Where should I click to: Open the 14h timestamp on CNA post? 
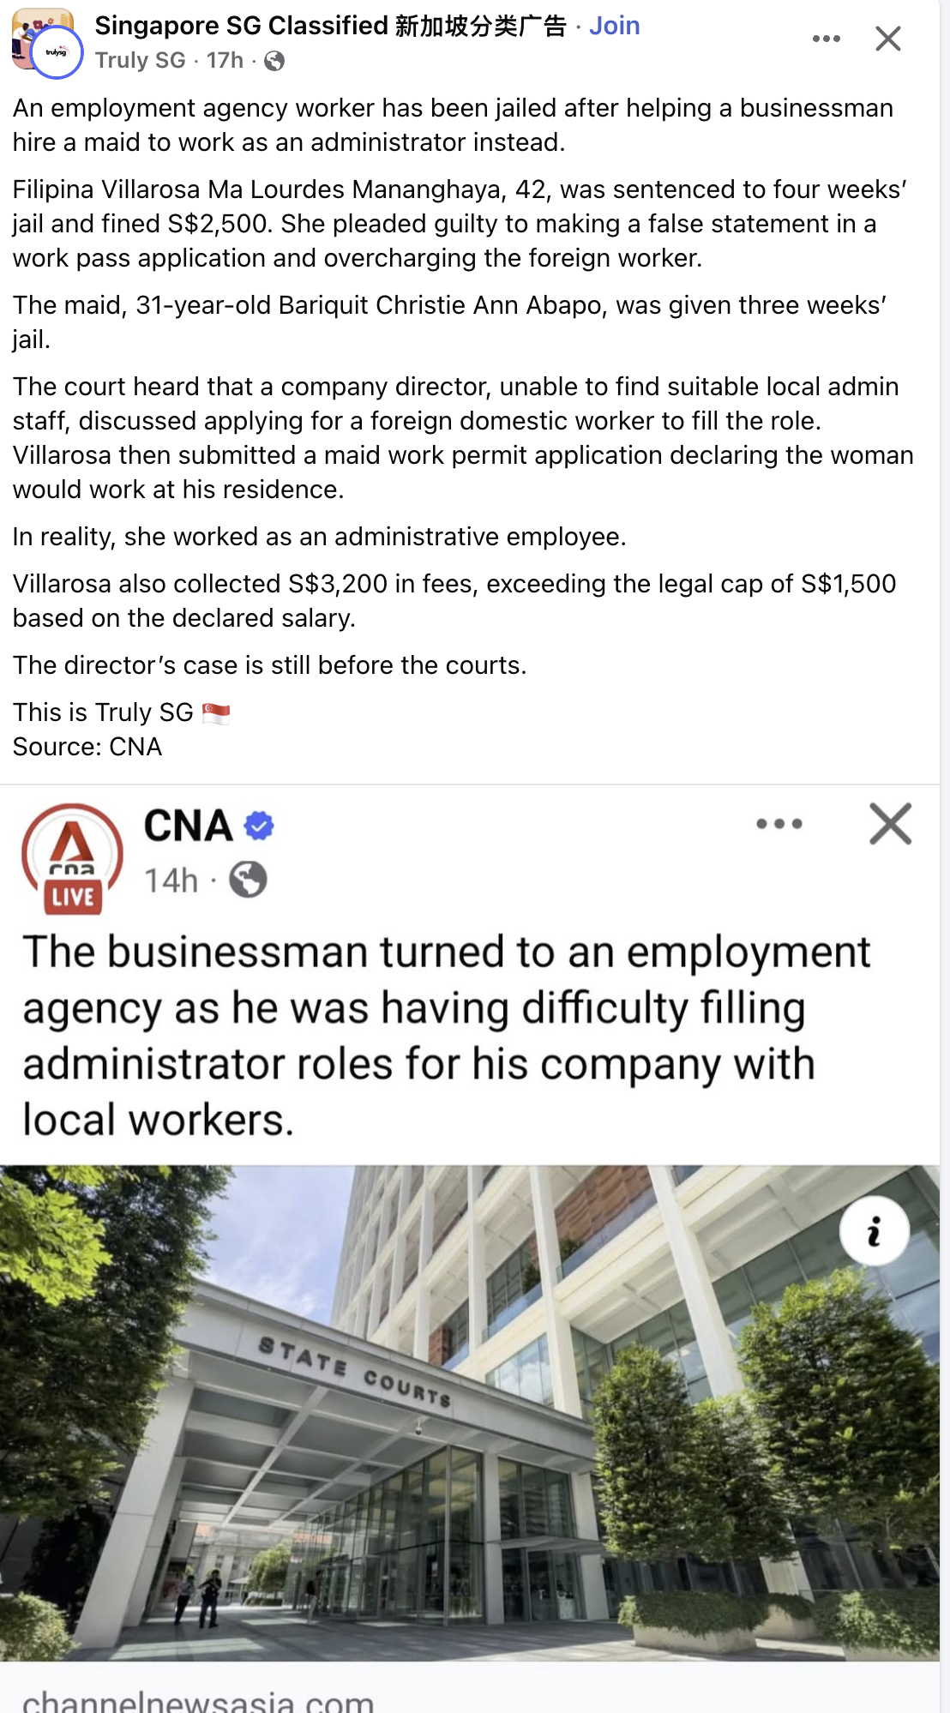point(171,881)
